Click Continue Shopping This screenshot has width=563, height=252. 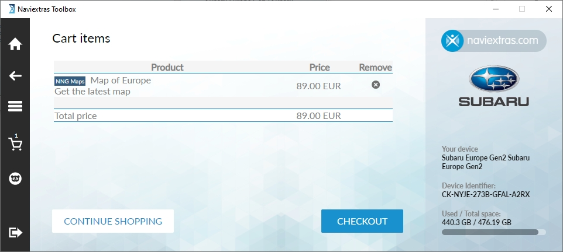(113, 221)
